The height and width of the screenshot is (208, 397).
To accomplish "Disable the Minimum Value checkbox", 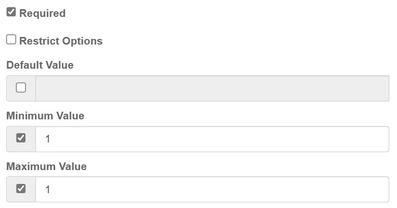I will click(x=21, y=138).
